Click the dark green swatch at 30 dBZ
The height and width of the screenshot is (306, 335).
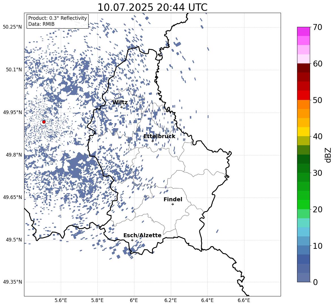coord(303,168)
